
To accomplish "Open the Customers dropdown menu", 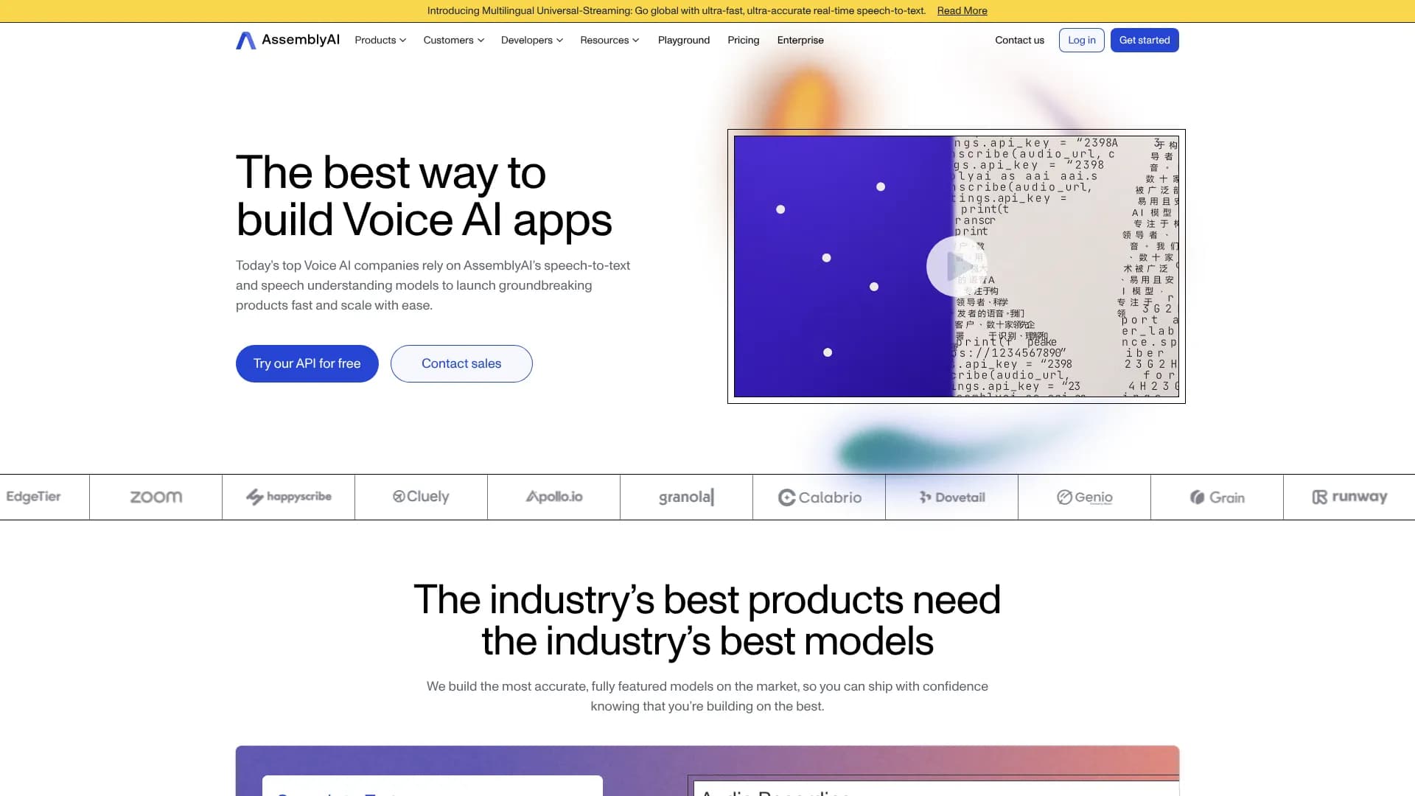I will (x=453, y=41).
